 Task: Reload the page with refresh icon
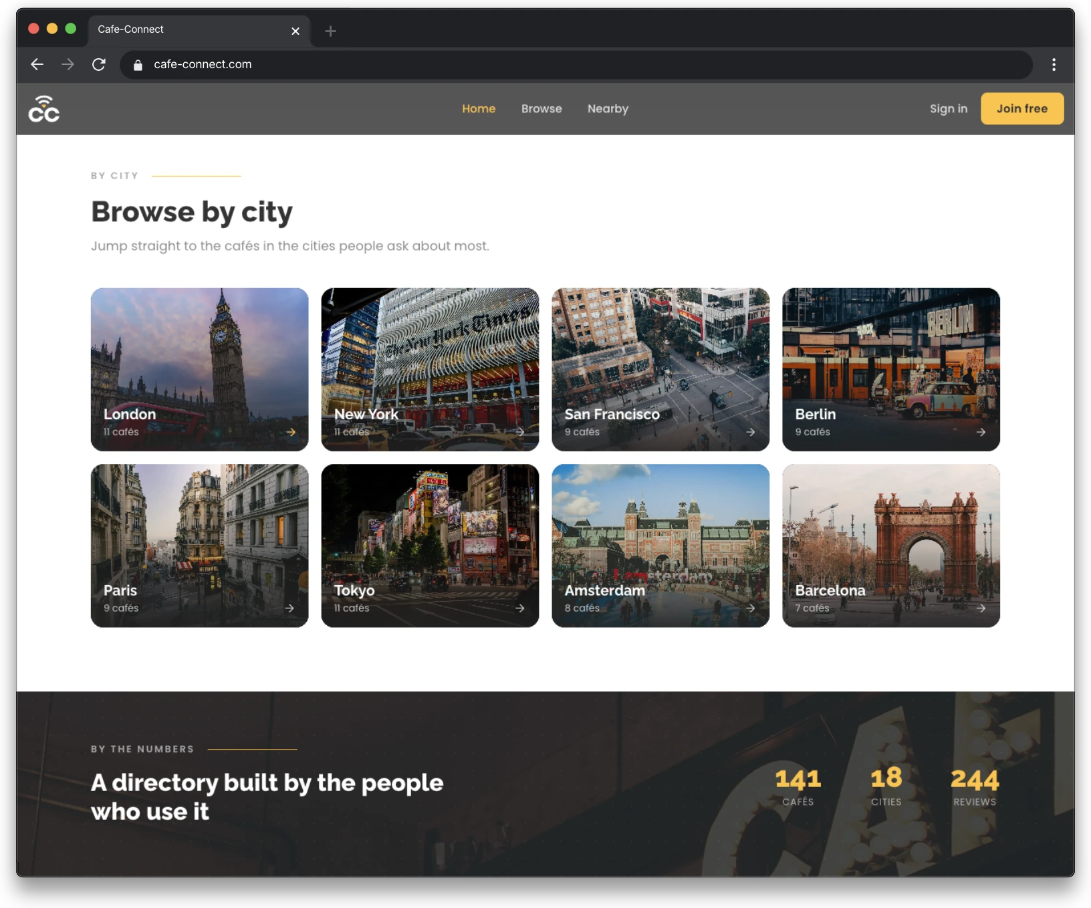point(99,64)
